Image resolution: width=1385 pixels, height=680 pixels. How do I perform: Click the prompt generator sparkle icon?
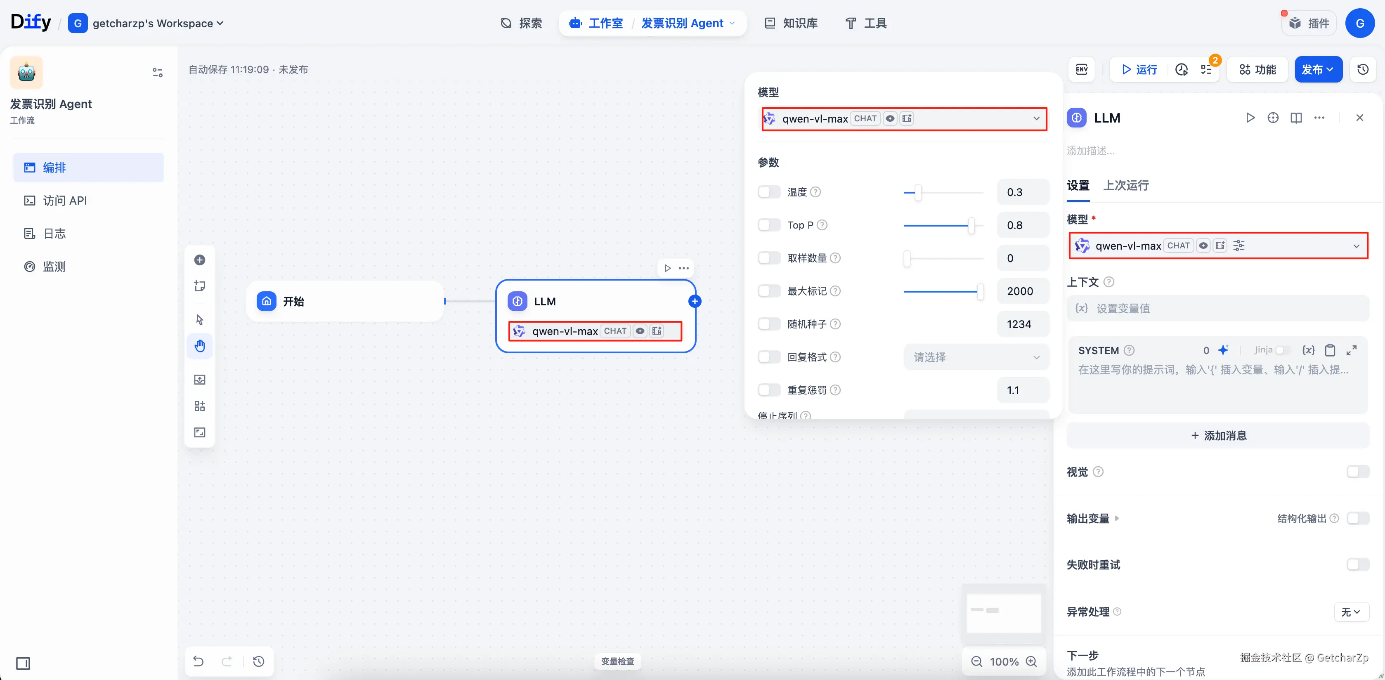tap(1223, 350)
